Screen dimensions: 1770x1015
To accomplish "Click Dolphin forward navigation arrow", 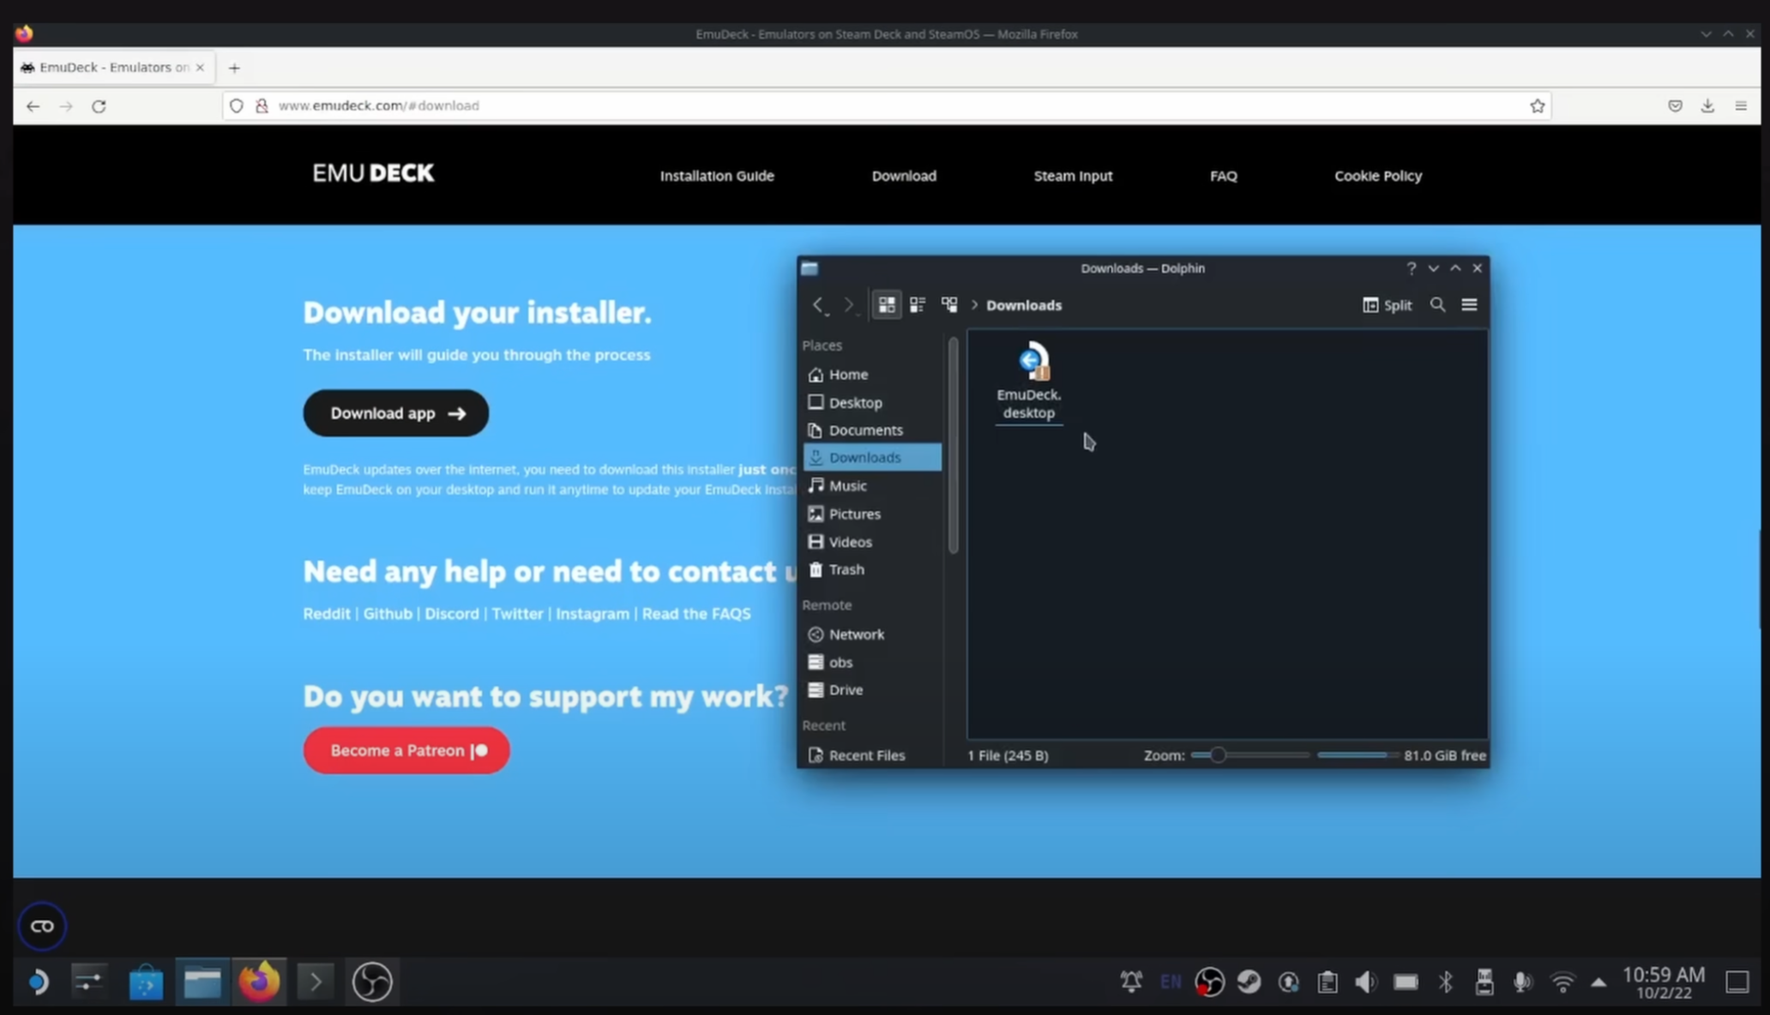I will [848, 304].
